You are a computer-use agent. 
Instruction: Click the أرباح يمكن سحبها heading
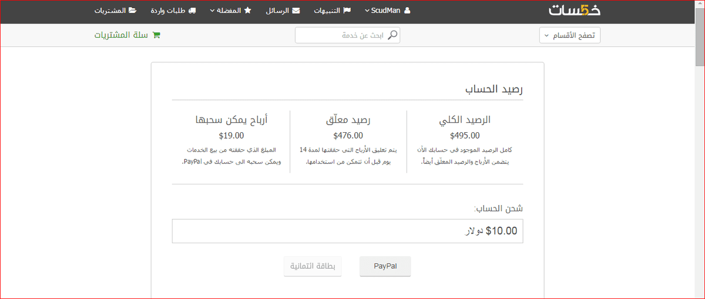click(231, 120)
